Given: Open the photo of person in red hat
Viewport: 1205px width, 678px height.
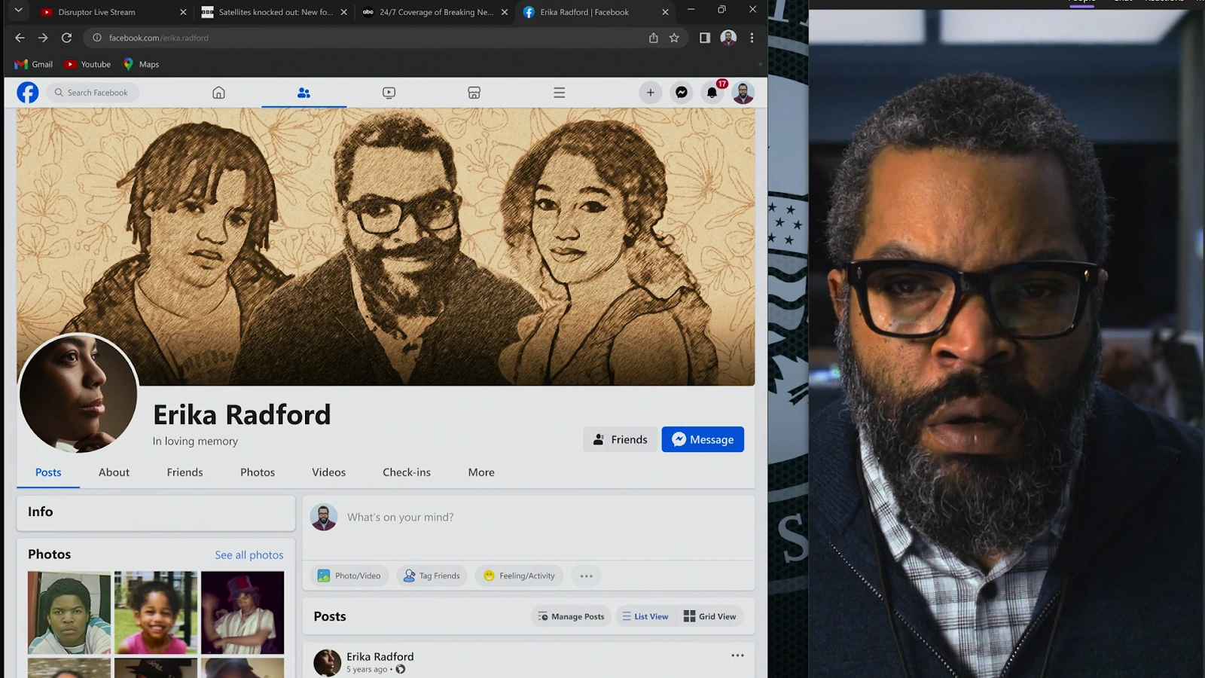Looking at the screenshot, I should pos(243,612).
